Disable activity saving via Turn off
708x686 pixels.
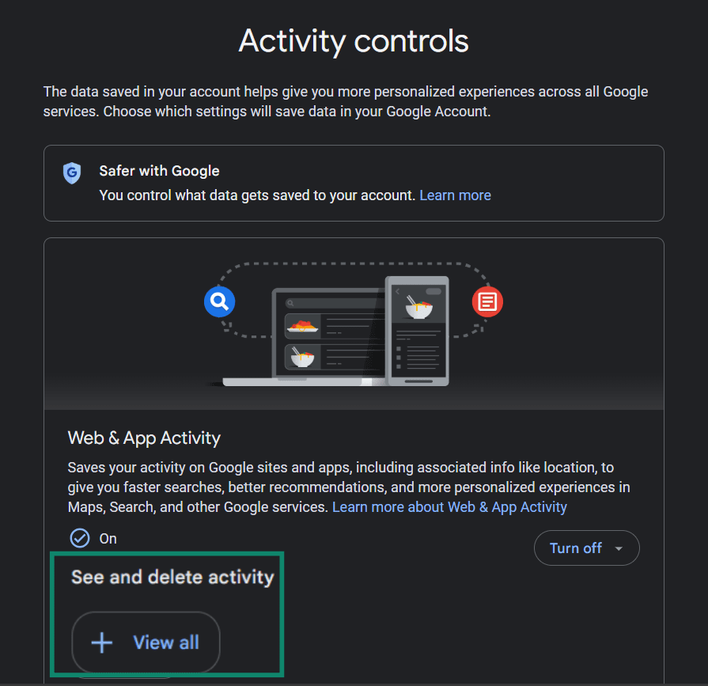pos(575,548)
